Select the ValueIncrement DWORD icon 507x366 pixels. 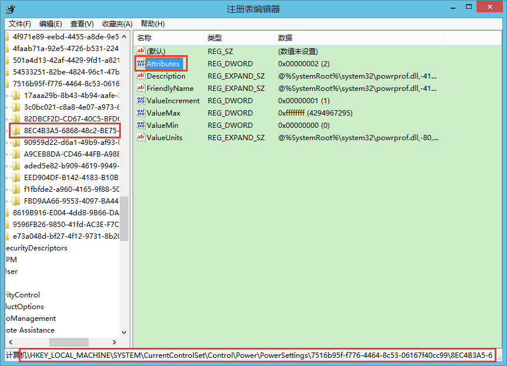click(140, 100)
